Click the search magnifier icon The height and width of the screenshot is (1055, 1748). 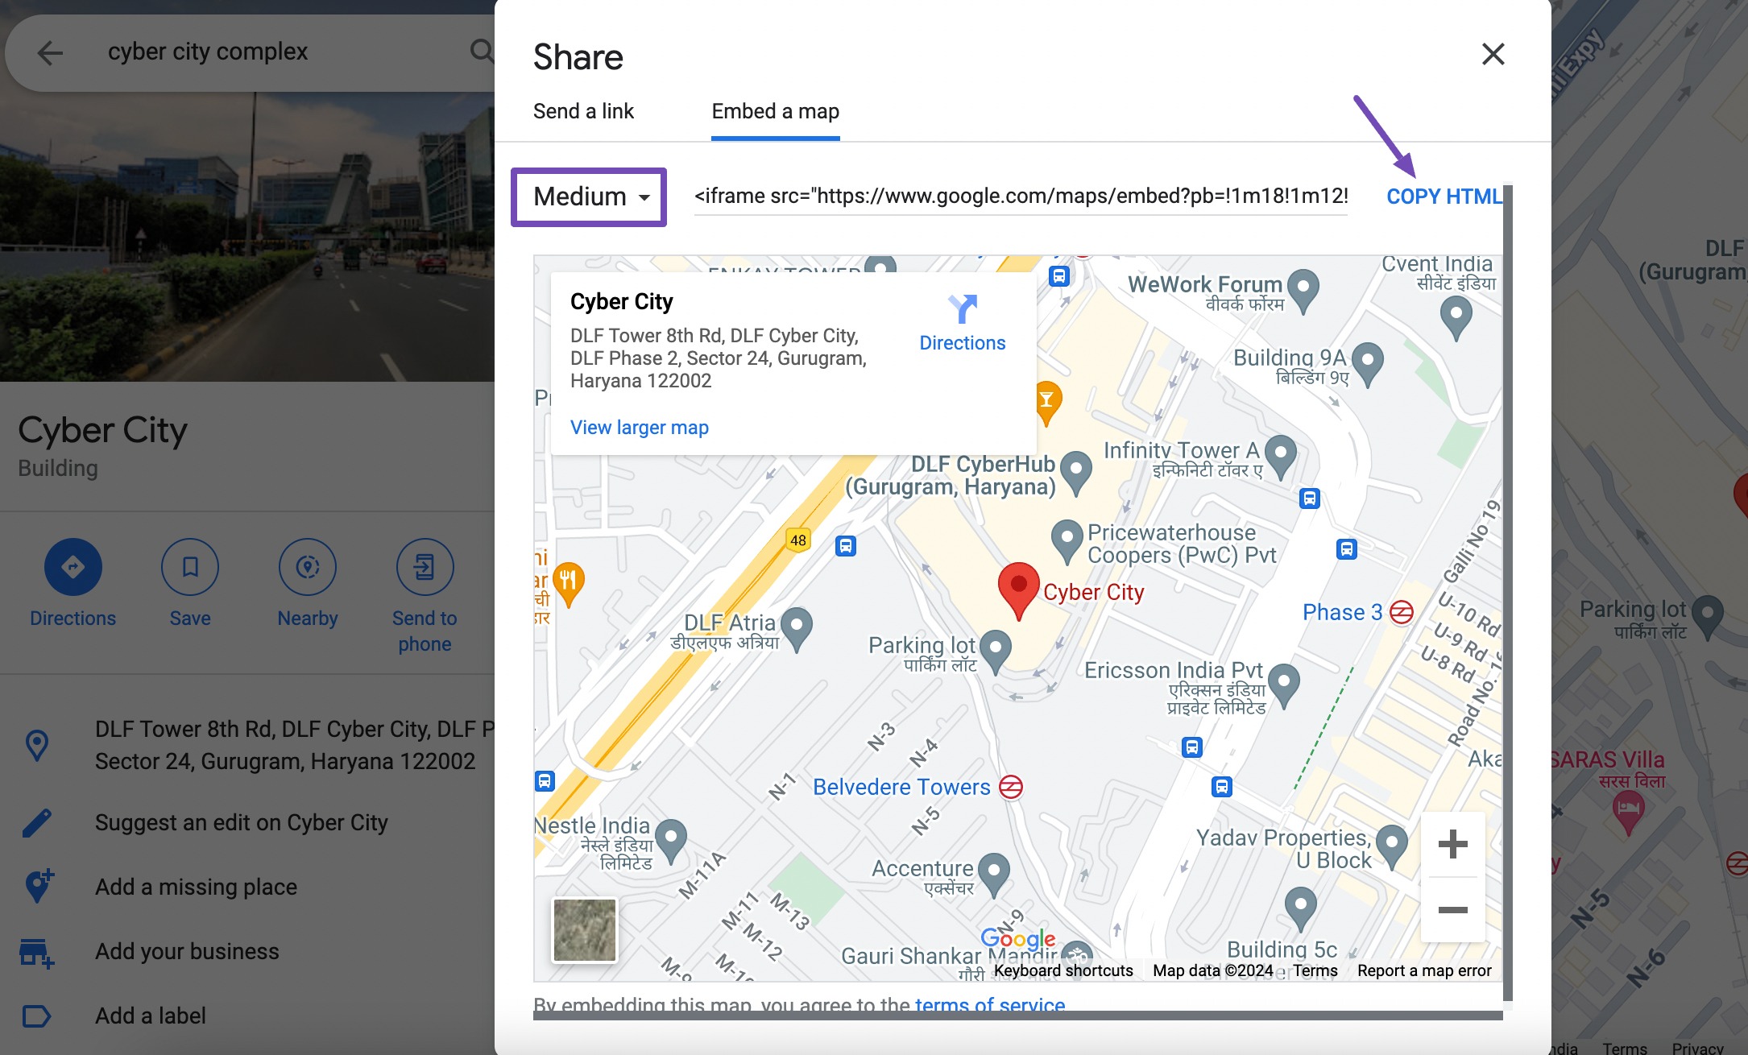point(482,51)
